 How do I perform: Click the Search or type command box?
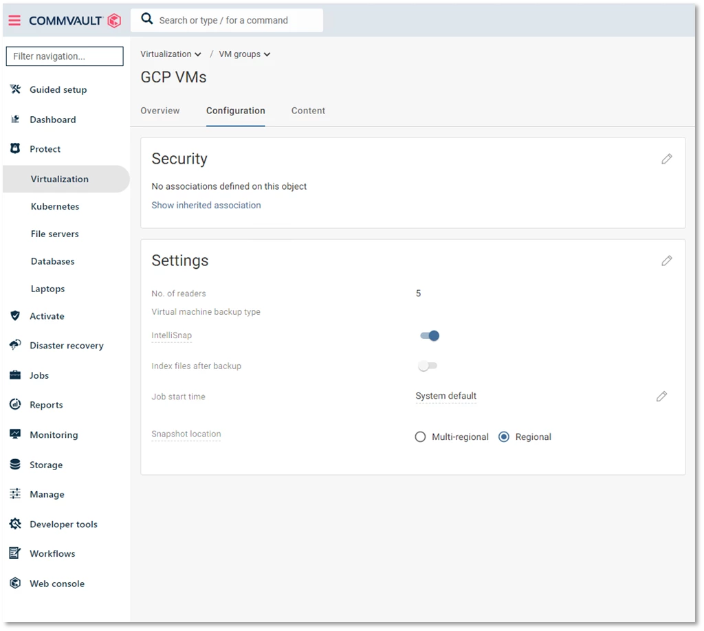point(227,20)
